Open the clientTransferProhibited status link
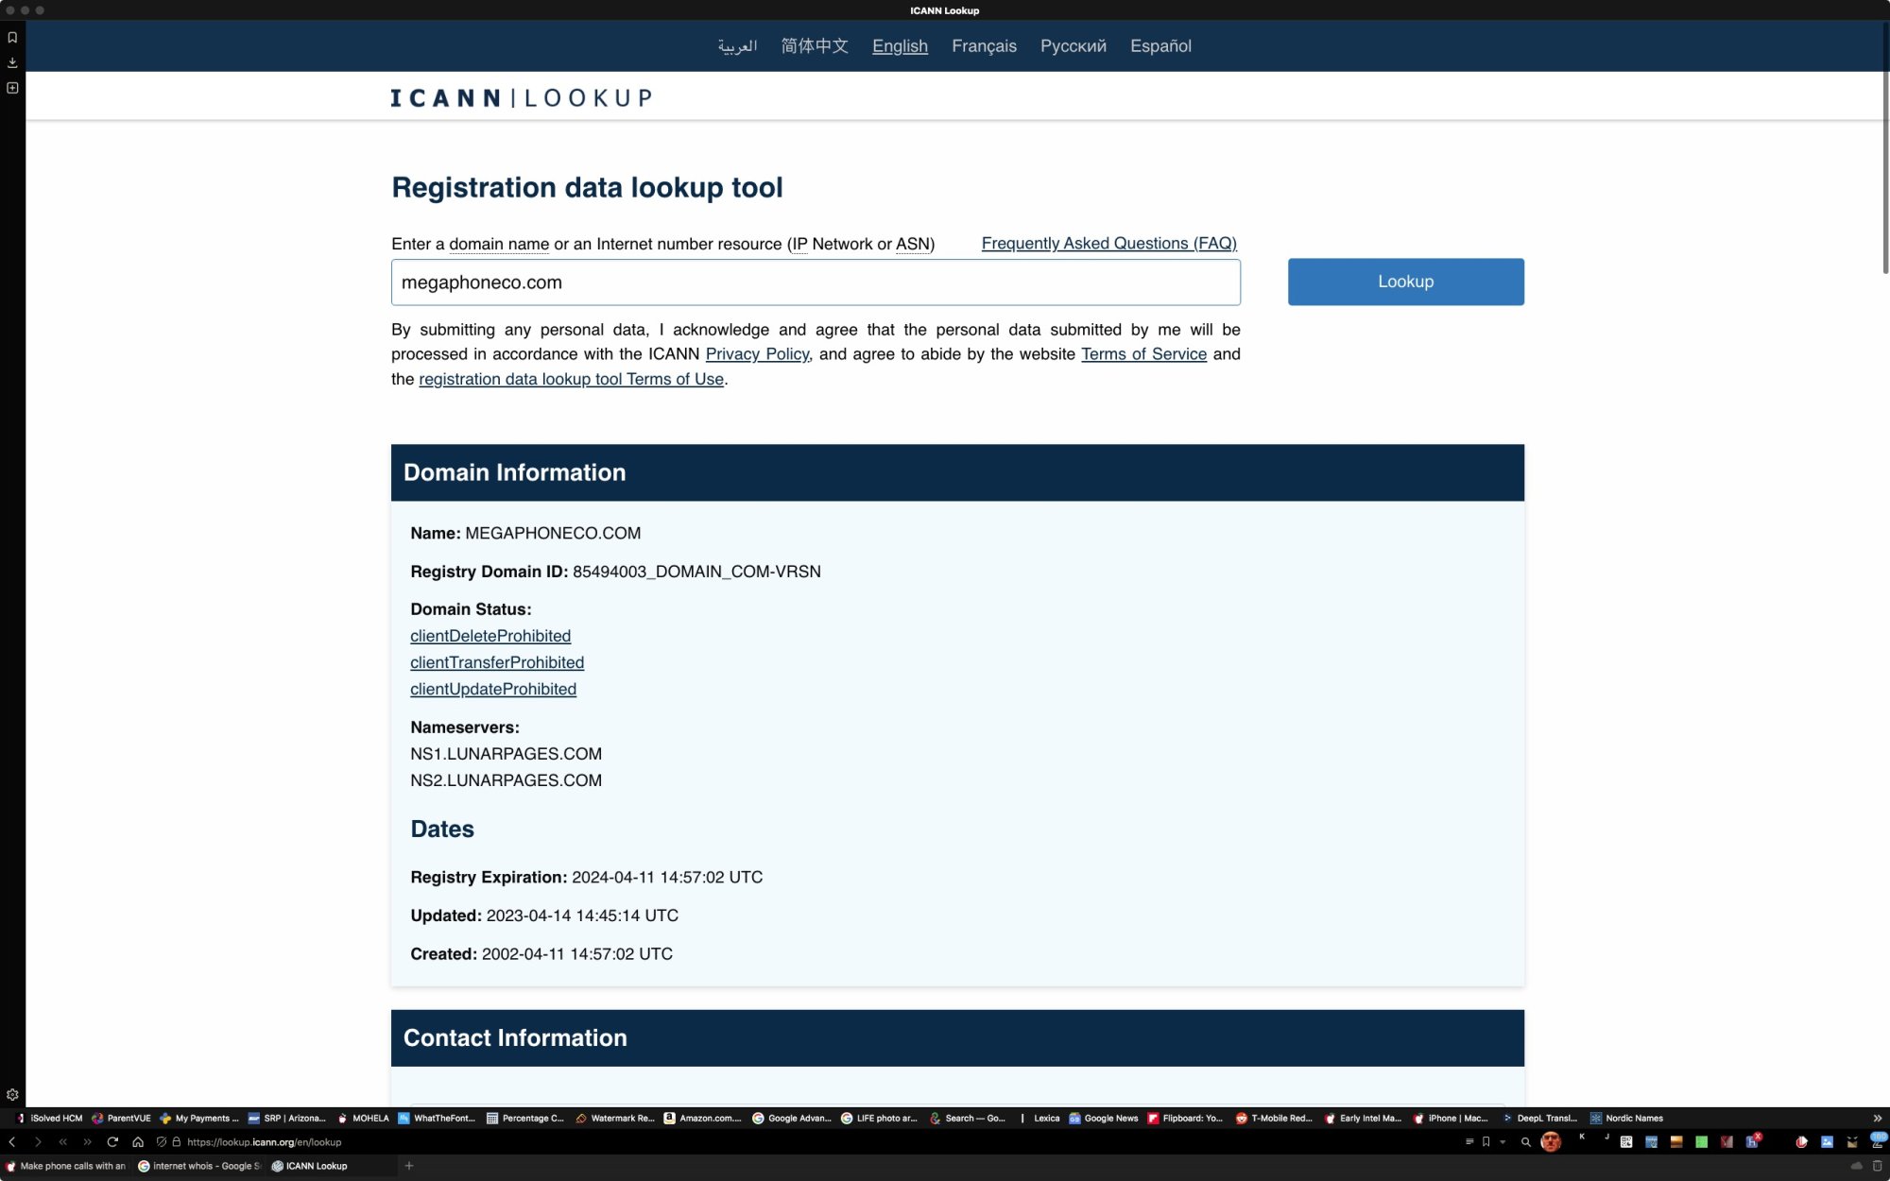 pos(497,662)
